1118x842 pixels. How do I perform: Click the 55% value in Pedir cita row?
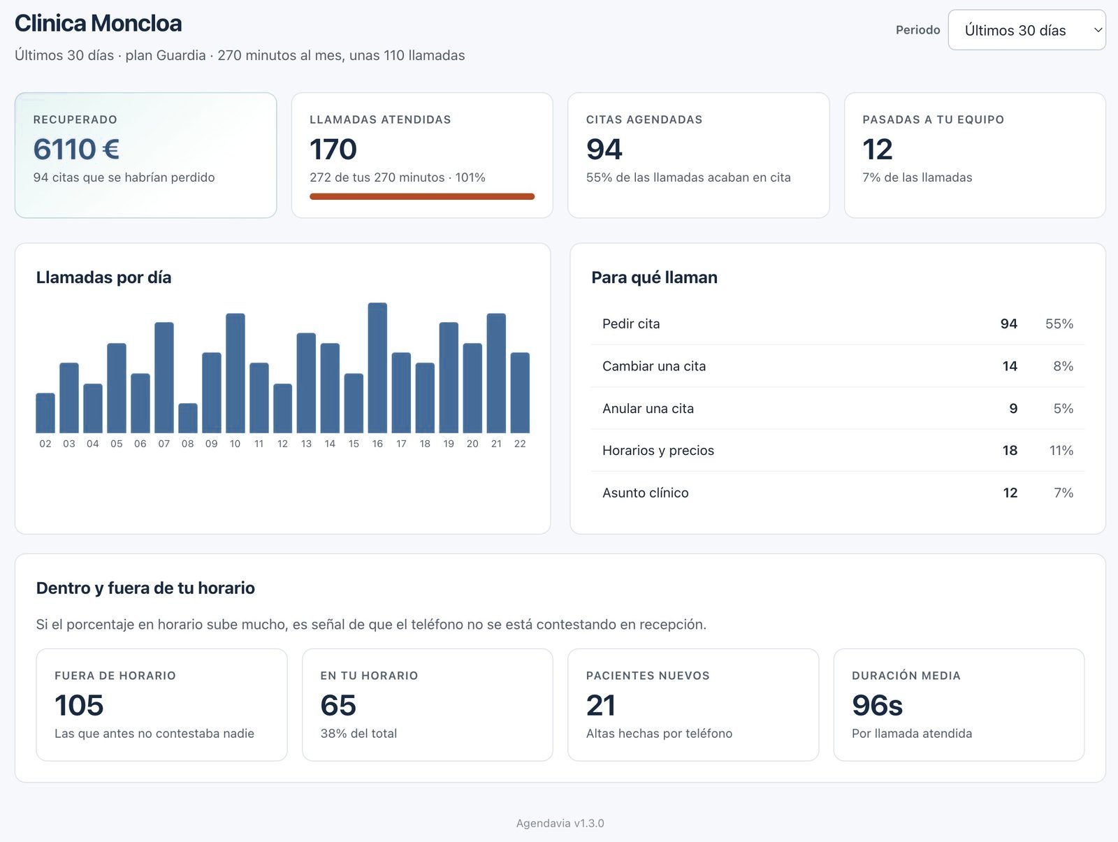coord(1059,324)
